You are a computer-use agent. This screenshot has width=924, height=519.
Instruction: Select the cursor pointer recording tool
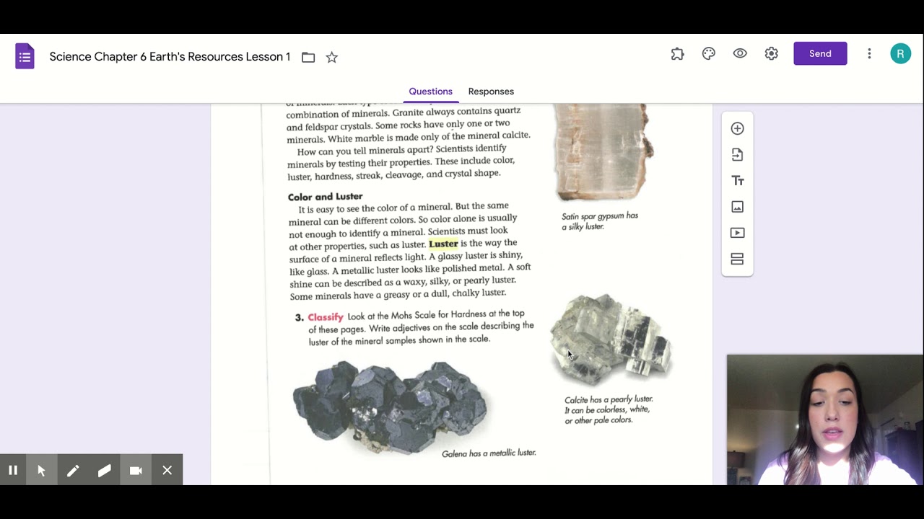(41, 470)
